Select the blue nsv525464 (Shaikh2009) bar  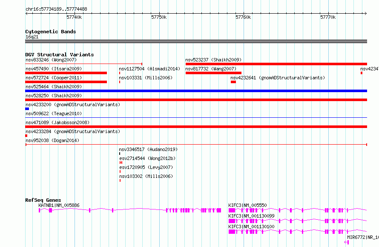pyautogui.click(x=196, y=91)
